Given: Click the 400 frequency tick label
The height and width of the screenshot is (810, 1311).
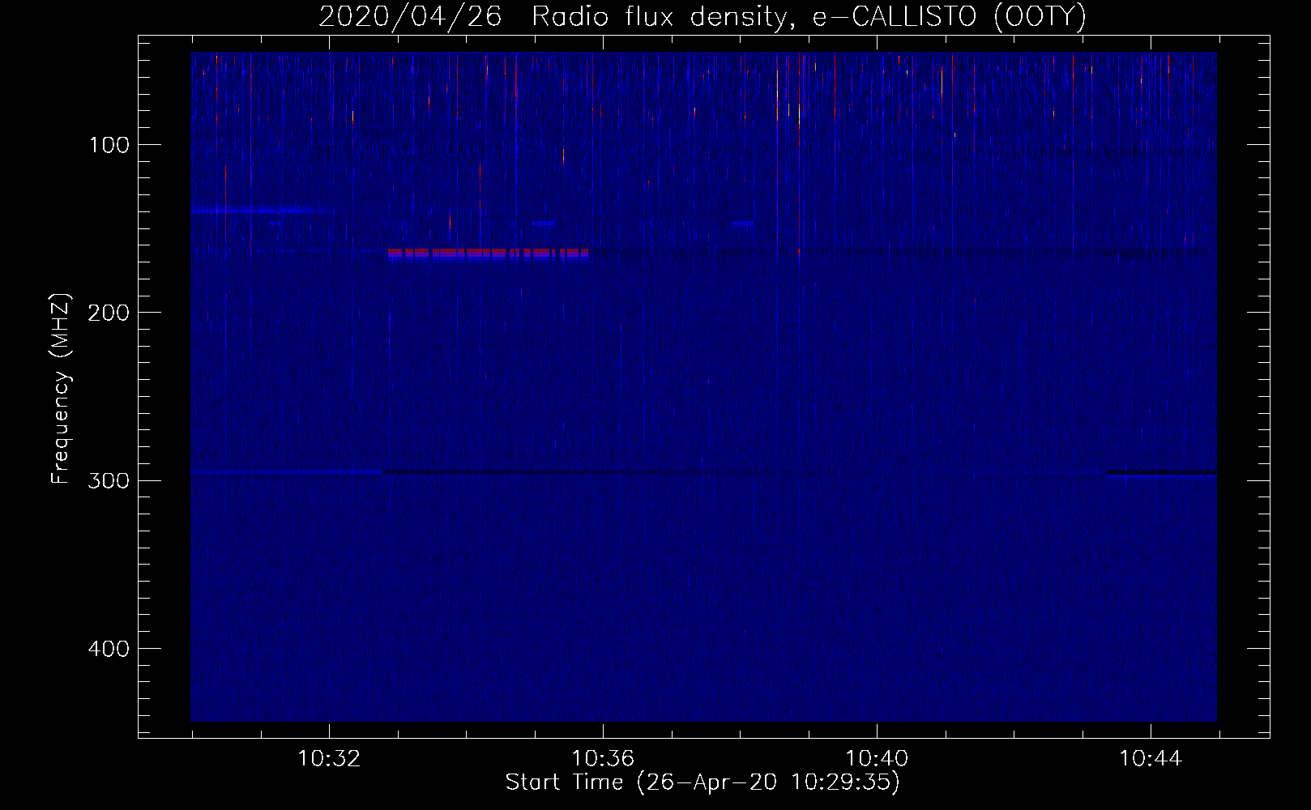Looking at the screenshot, I should tap(109, 649).
